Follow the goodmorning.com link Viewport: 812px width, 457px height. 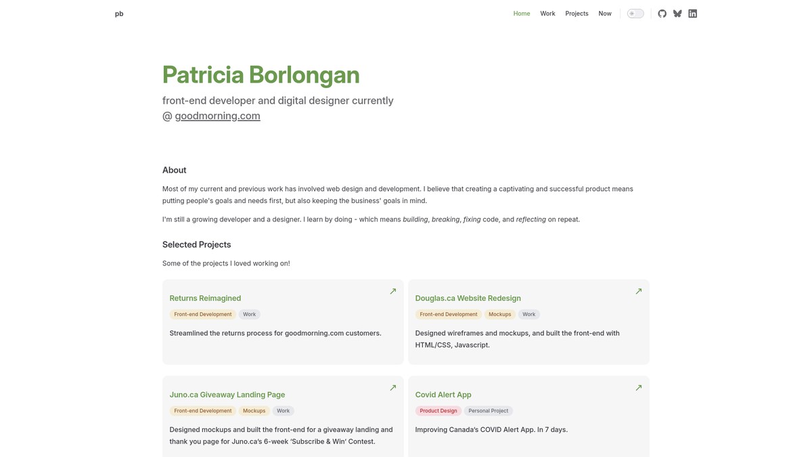click(217, 116)
